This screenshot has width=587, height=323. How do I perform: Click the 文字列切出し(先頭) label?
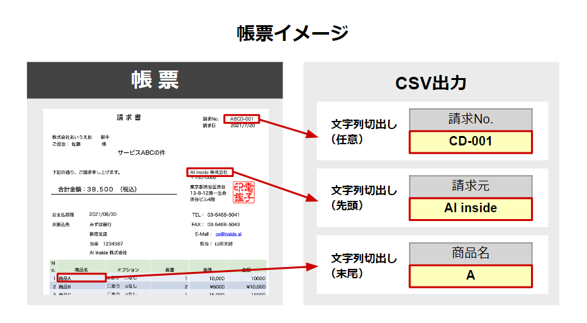(x=364, y=198)
